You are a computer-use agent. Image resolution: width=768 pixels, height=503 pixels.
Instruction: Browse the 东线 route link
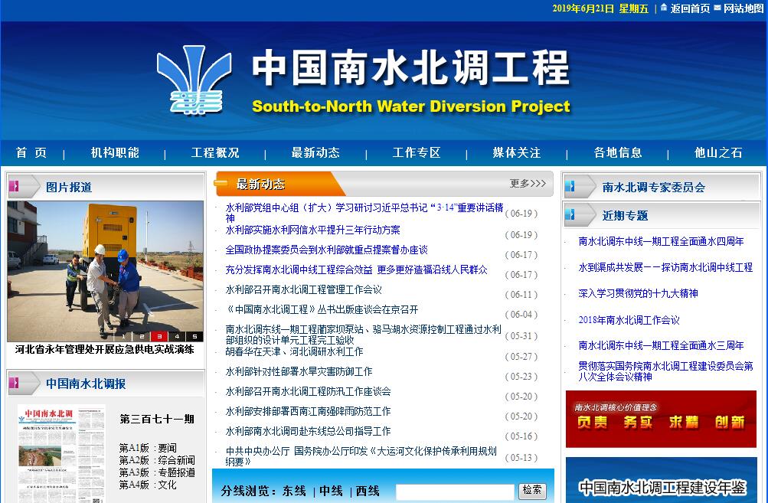[x=294, y=491]
